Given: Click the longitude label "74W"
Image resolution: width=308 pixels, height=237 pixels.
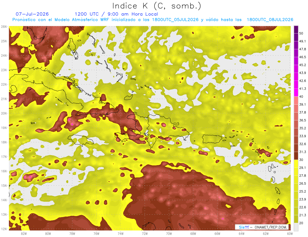Looking at the screenshot, I should pos(121,234).
